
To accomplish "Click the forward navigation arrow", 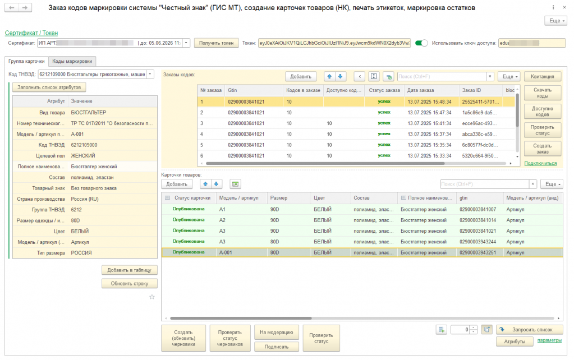I will 25,8.
